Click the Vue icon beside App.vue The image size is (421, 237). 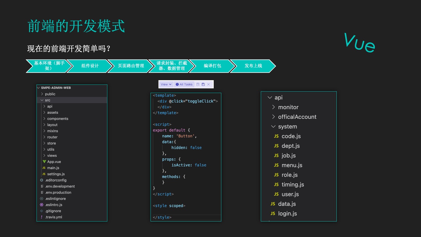(x=44, y=162)
